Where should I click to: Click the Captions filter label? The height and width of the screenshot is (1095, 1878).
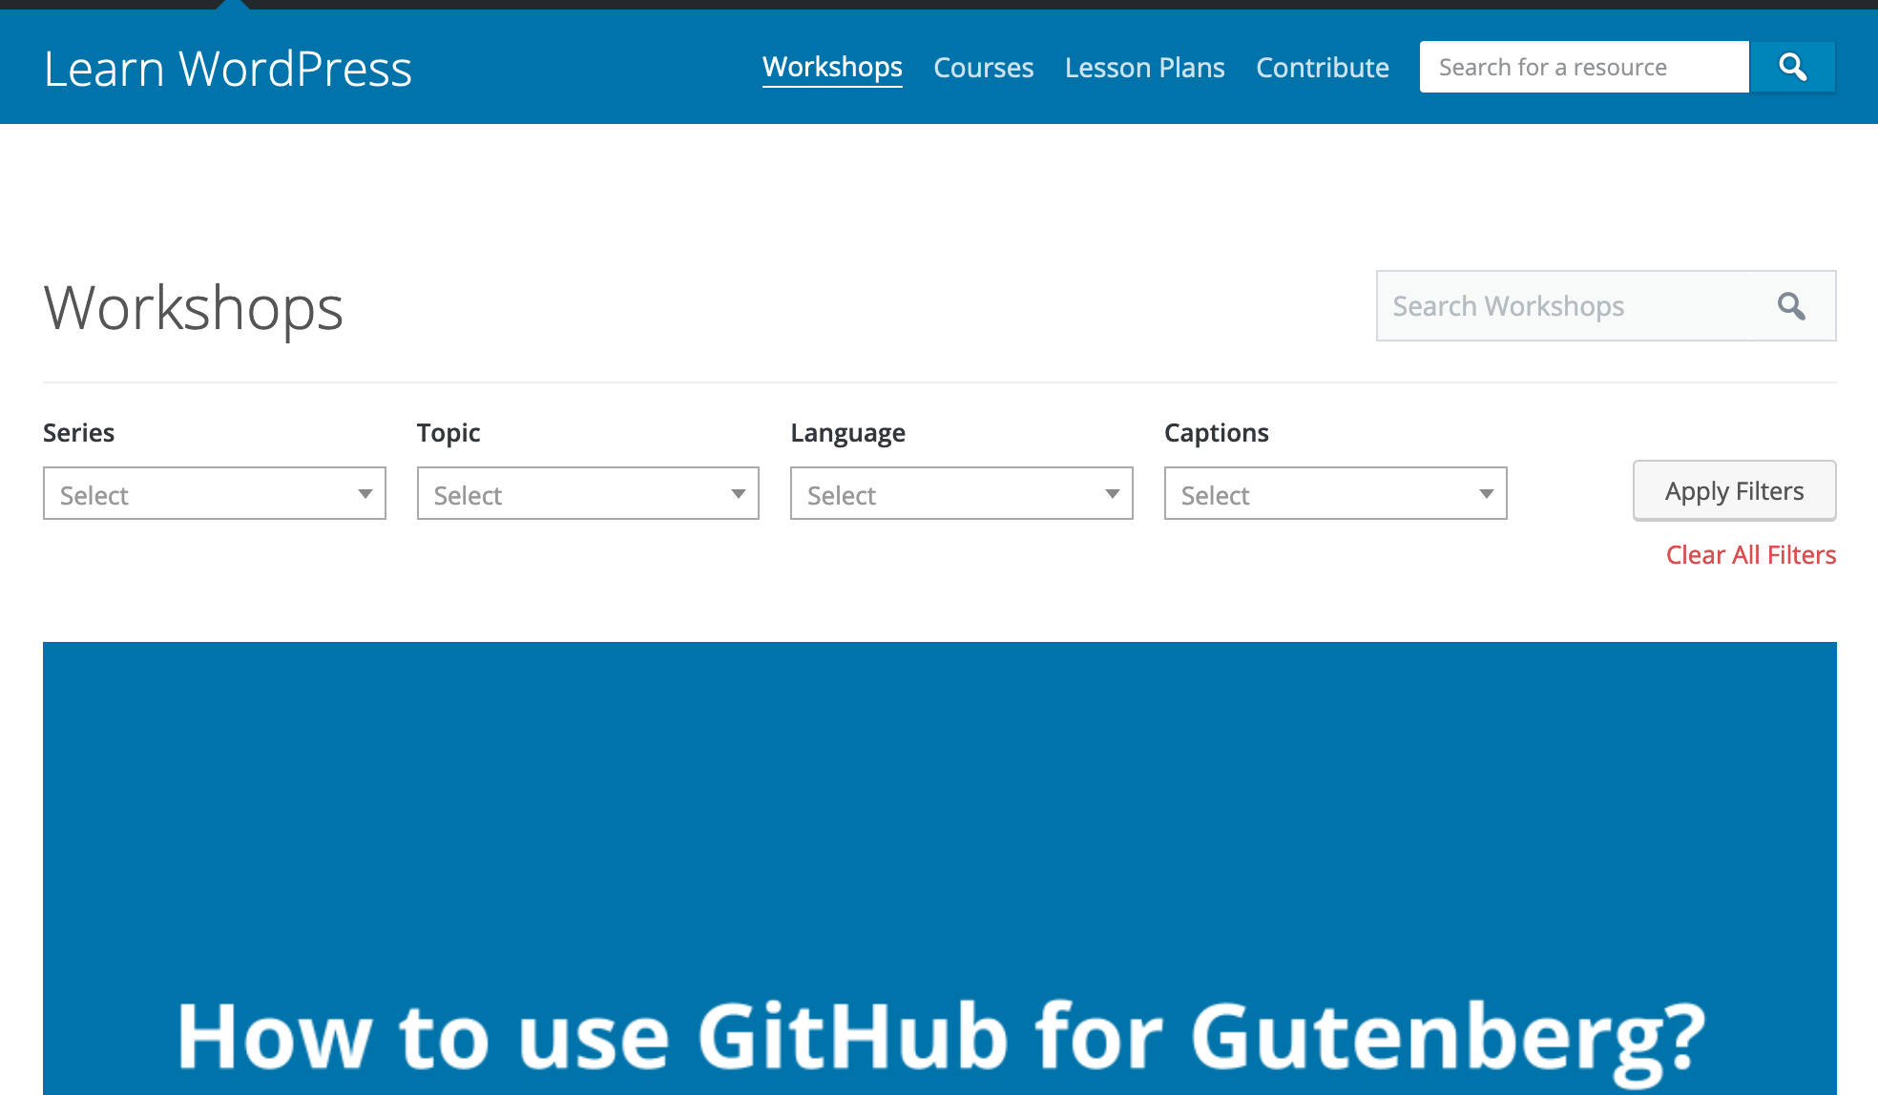(1217, 433)
